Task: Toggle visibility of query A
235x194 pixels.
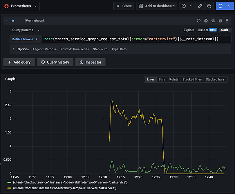Action: (213, 21)
